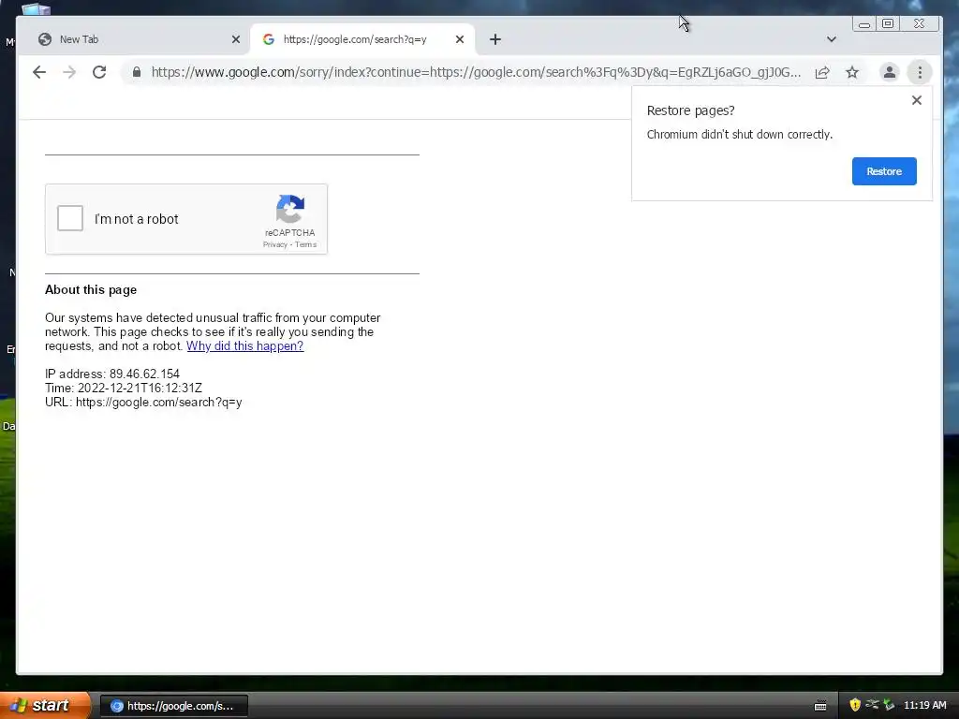Click the Google favicon on active tab
Screen dimensions: 959x719
tap(268, 39)
